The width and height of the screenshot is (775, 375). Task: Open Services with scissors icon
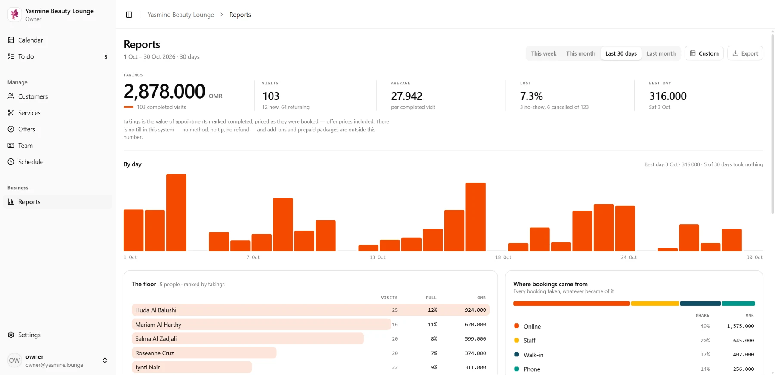point(58,113)
